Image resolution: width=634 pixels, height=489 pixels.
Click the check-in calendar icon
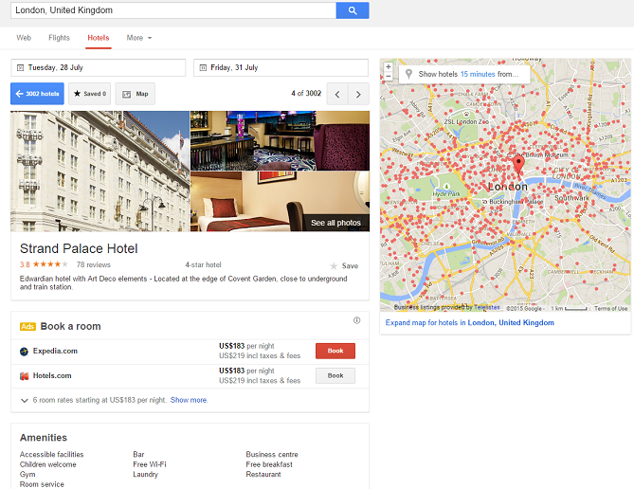pyautogui.click(x=20, y=67)
